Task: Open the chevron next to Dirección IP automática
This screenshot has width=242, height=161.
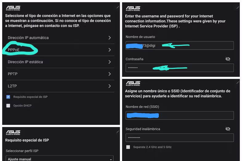Action: pos(110,38)
